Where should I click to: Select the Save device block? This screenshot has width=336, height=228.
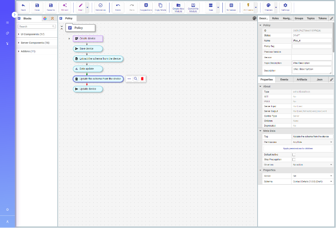[x=88, y=48]
